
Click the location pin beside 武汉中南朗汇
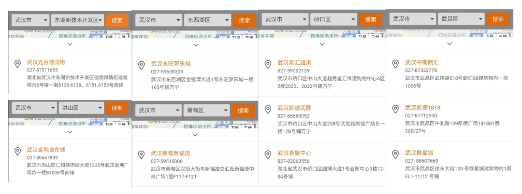tap(395, 64)
